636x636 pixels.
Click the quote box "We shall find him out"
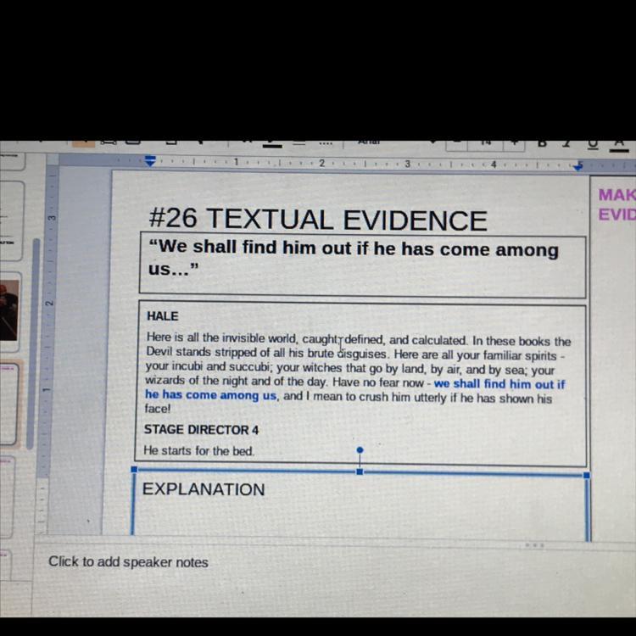pos(362,265)
